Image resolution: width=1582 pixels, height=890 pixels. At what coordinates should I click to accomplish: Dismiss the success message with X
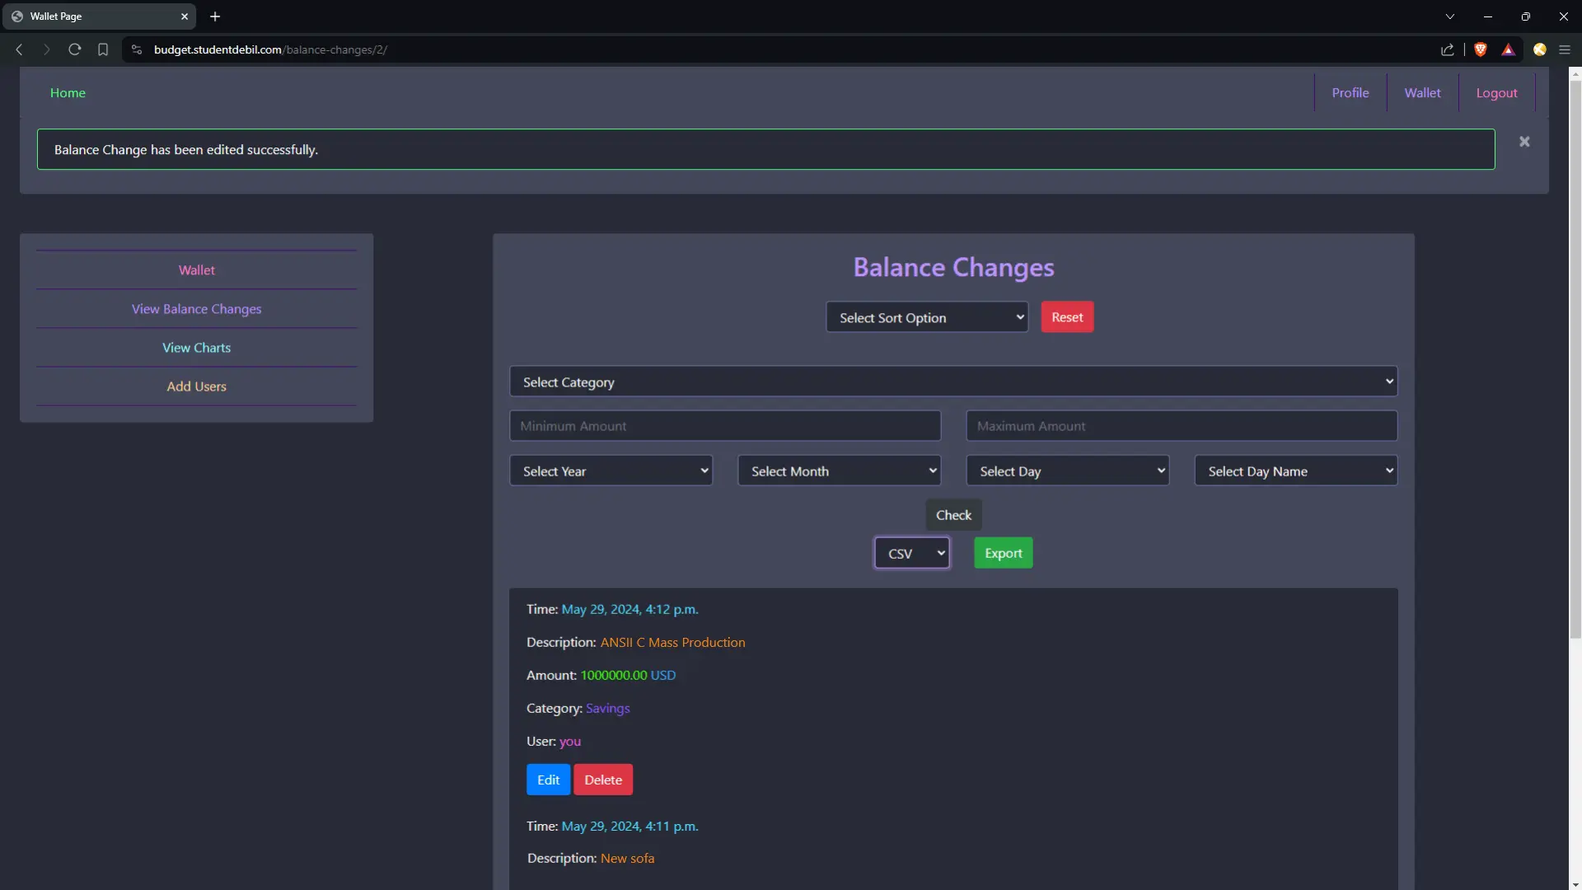[x=1524, y=142]
